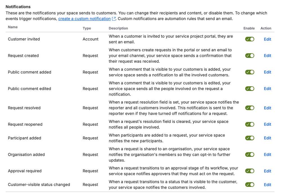Disable the Customer invited notification
The height and width of the screenshot is (195, 281).
249,39
